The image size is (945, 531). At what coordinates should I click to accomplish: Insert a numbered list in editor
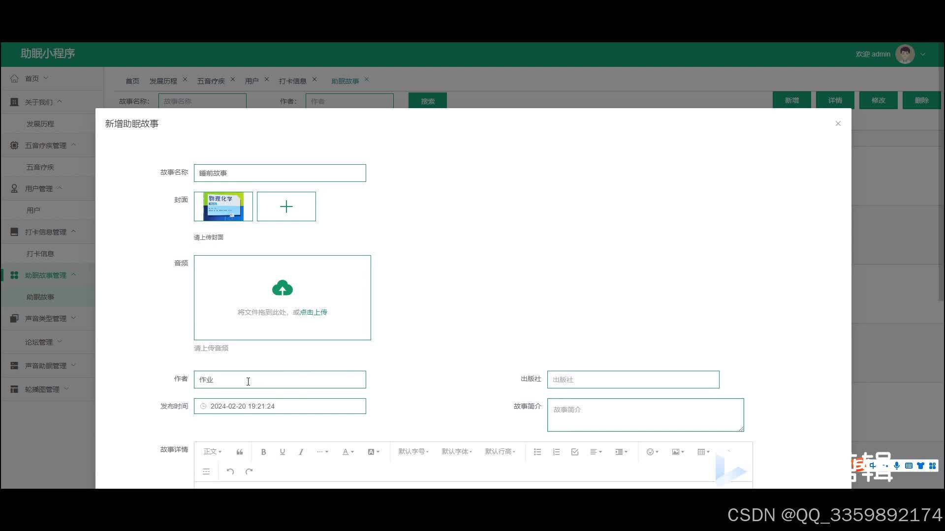tap(556, 452)
